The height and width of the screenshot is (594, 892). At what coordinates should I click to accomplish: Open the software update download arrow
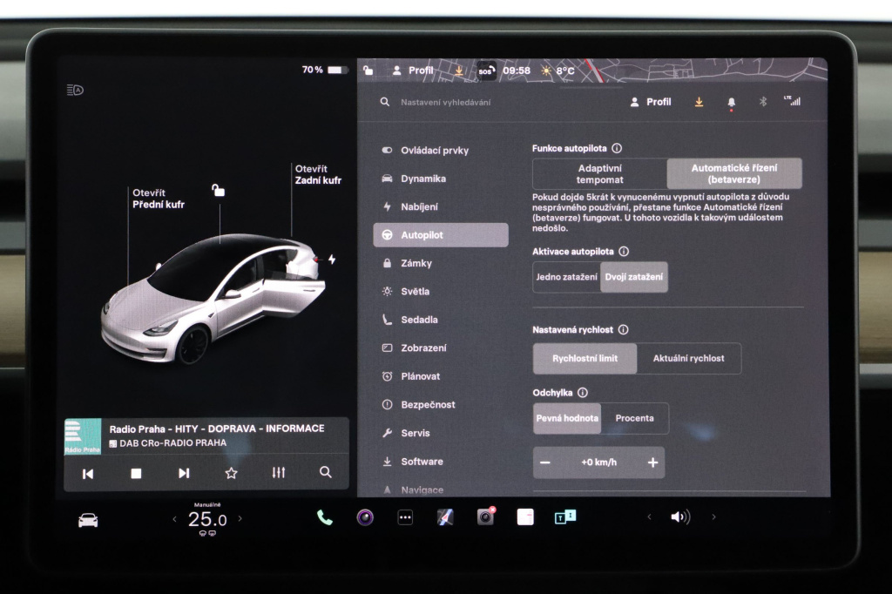(698, 102)
